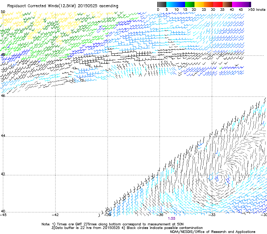Click the legend number '10'
Image resolution: width=267 pixels, height=234 pixels.
tap(176, 10)
